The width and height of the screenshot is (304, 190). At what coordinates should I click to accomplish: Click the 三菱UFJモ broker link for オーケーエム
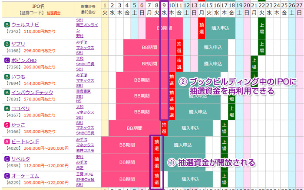click(x=85, y=174)
